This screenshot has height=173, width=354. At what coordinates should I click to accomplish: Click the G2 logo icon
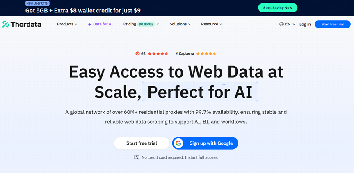137,53
